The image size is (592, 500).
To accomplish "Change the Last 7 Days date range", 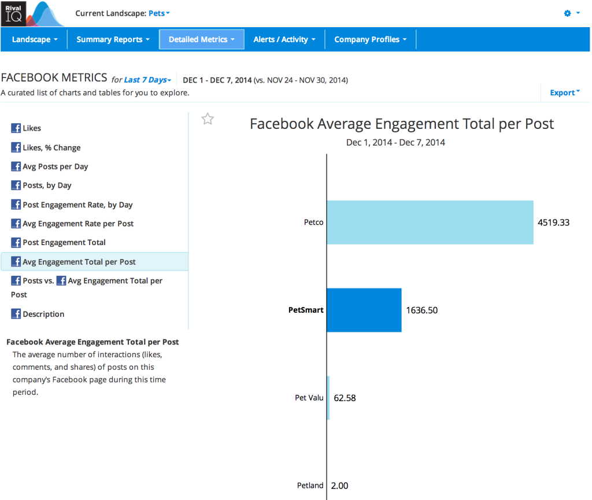I will point(147,80).
